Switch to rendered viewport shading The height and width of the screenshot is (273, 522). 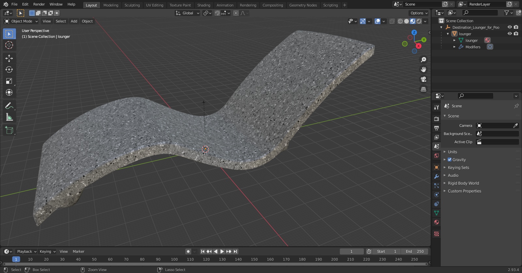click(x=419, y=21)
